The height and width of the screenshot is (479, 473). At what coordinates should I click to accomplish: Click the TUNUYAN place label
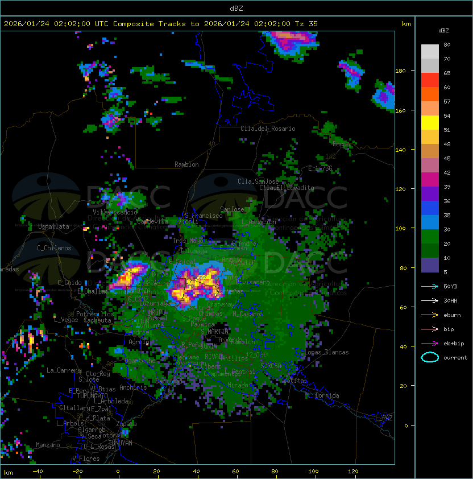(121, 443)
